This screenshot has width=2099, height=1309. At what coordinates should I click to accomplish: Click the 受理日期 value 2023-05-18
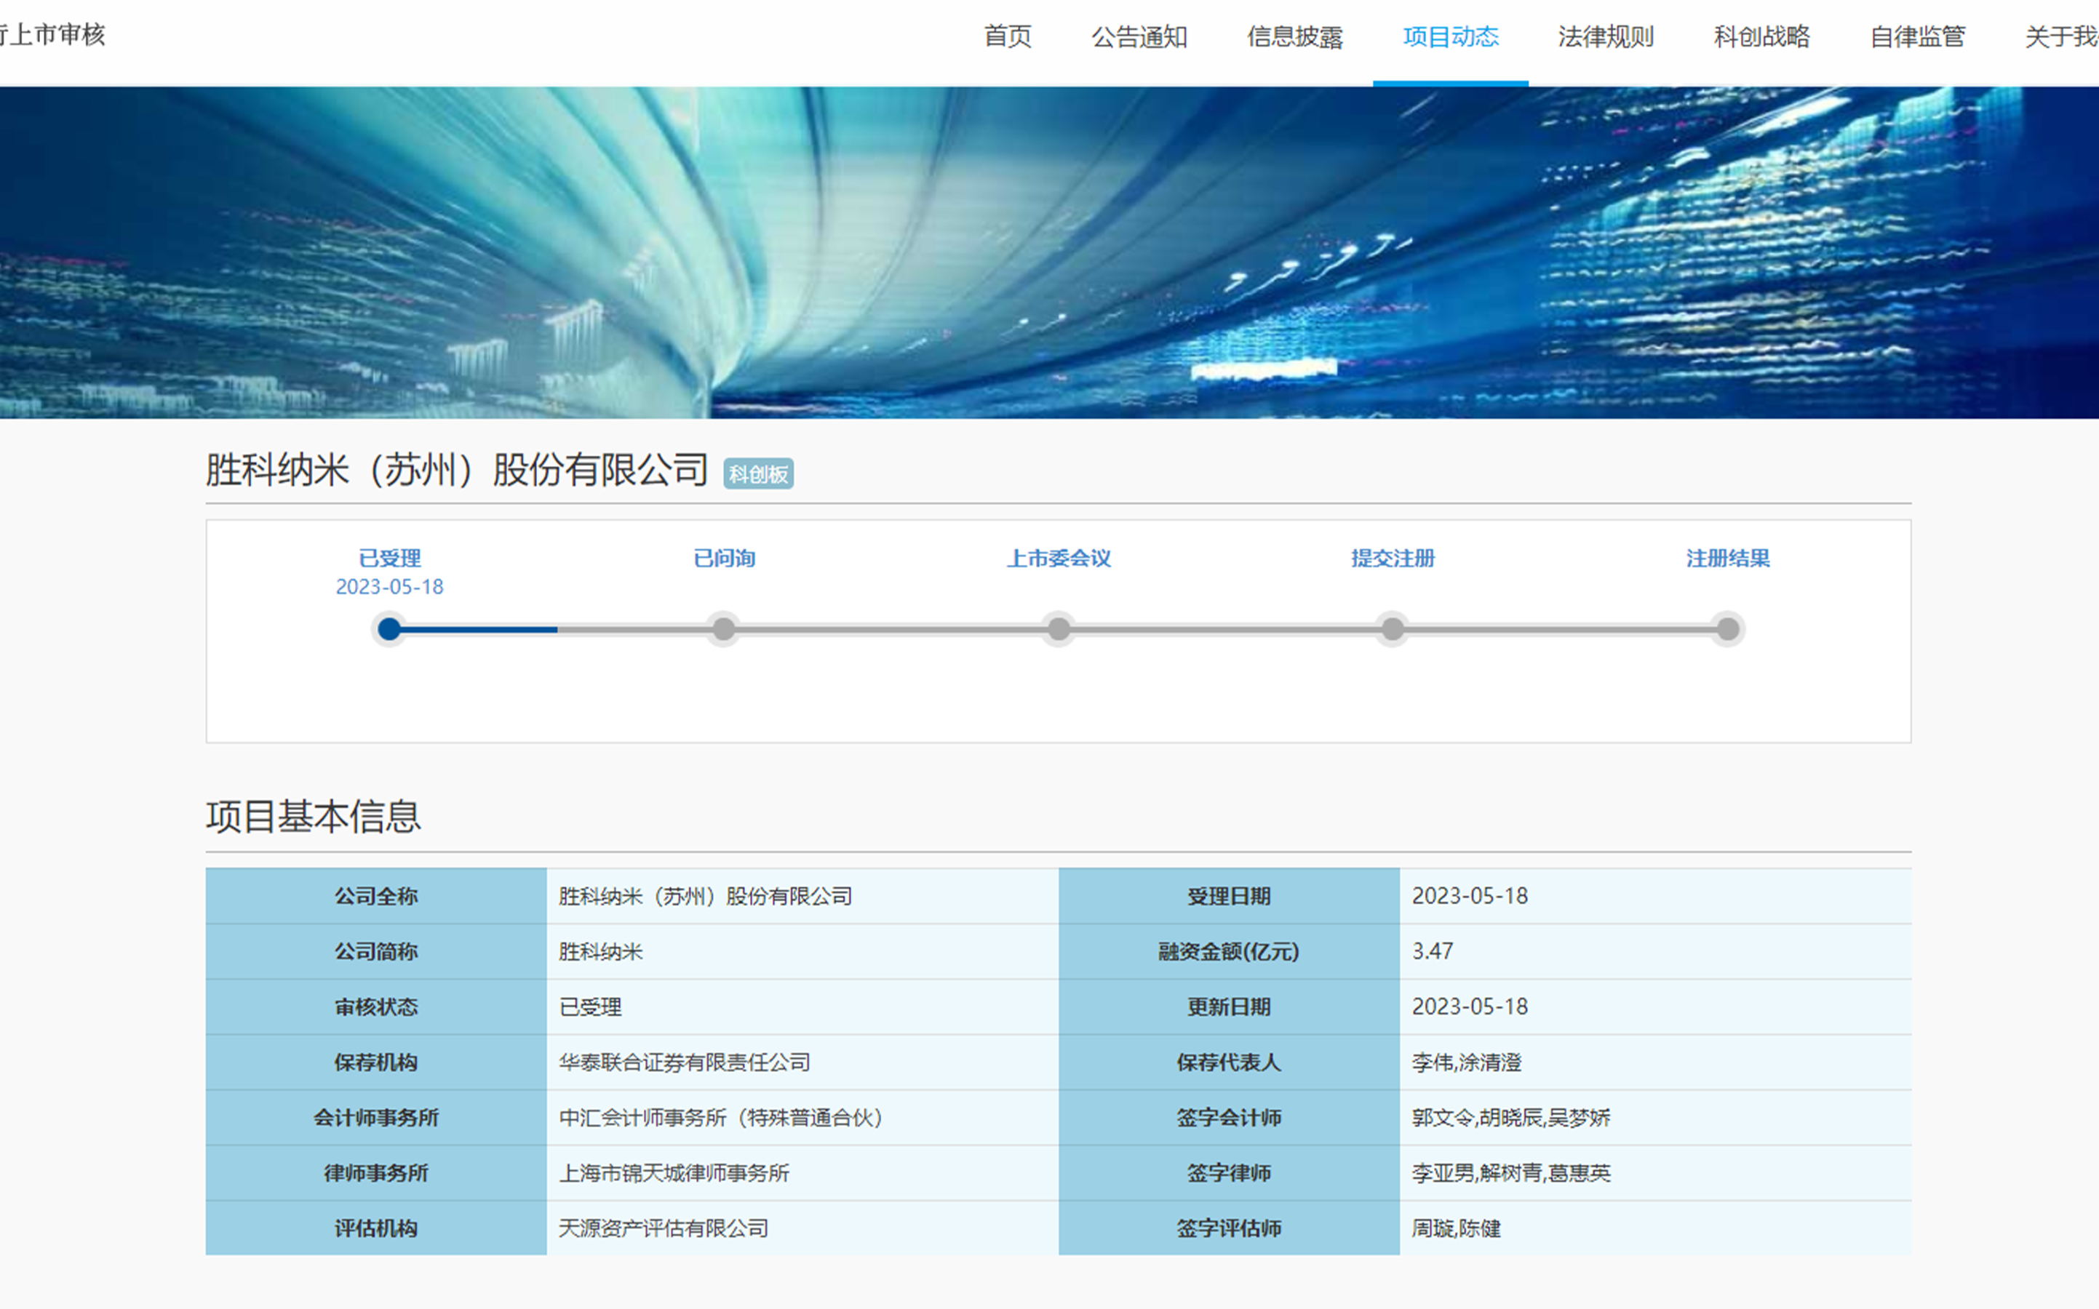[1470, 896]
